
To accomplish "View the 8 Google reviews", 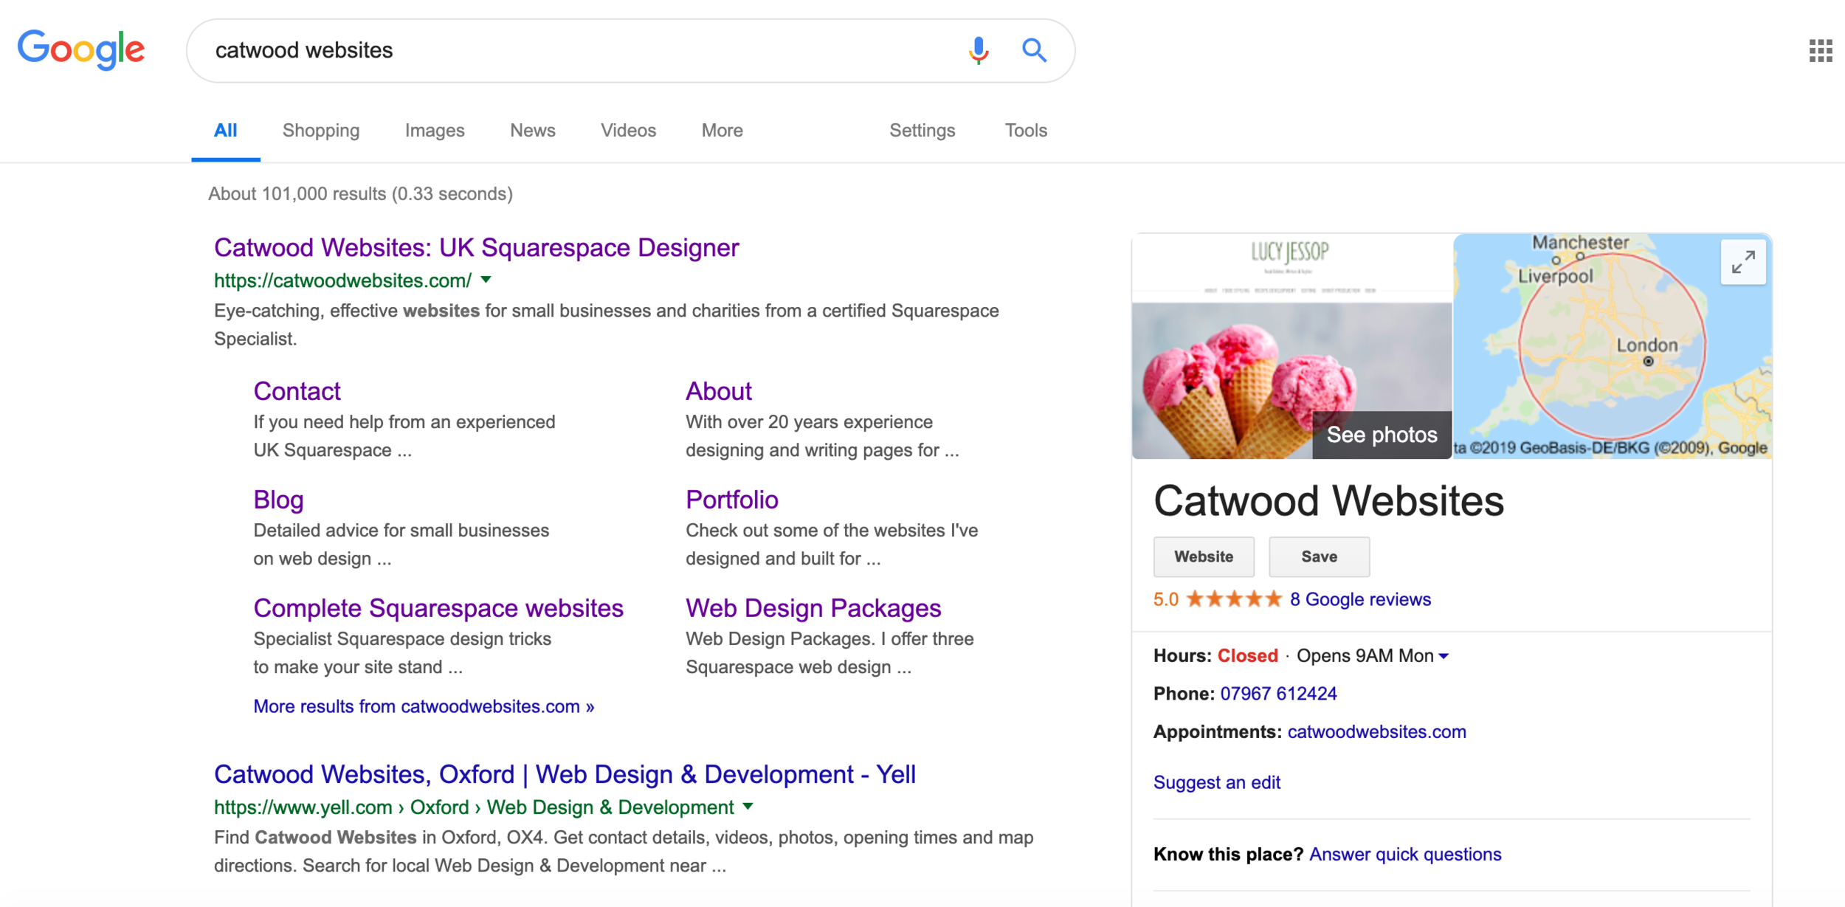I will coord(1360,599).
